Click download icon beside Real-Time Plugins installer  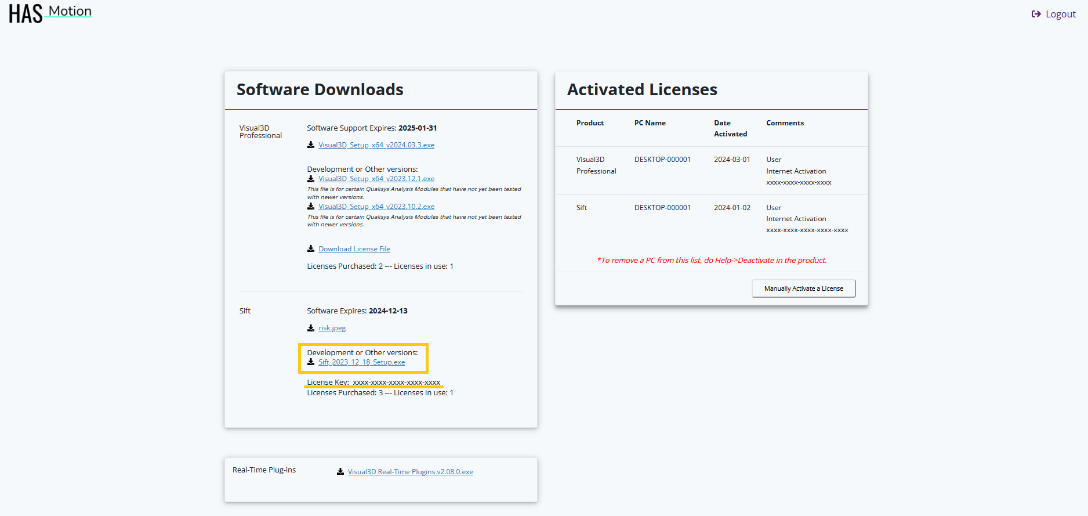tap(340, 472)
